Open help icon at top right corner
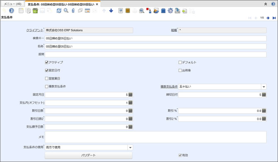 (x=273, y=4)
